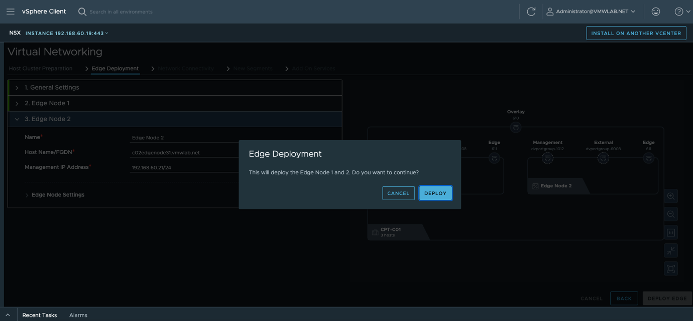Open the Alarms tab
The image size is (693, 321).
(x=78, y=315)
